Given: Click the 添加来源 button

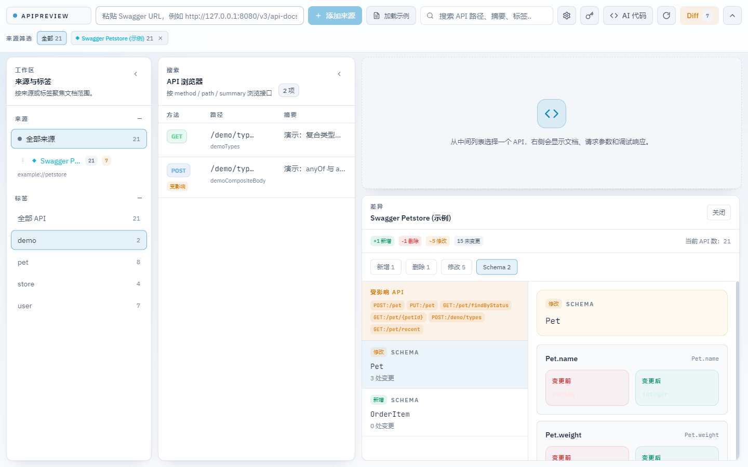Looking at the screenshot, I should click(x=335, y=16).
